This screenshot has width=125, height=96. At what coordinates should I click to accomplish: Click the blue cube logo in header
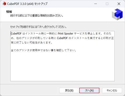pyautogui.click(x=117, y=14)
